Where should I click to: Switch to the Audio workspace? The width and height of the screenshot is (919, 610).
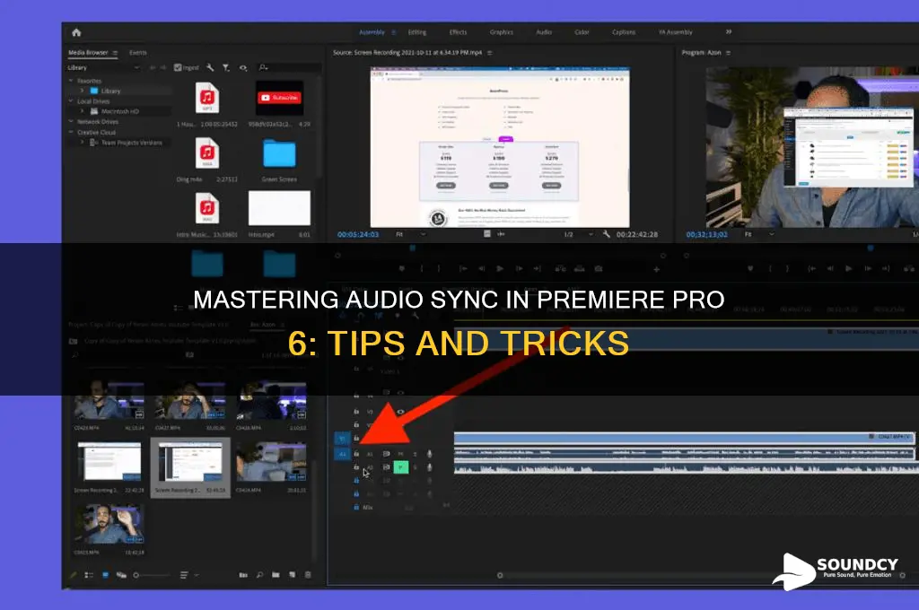click(x=544, y=32)
